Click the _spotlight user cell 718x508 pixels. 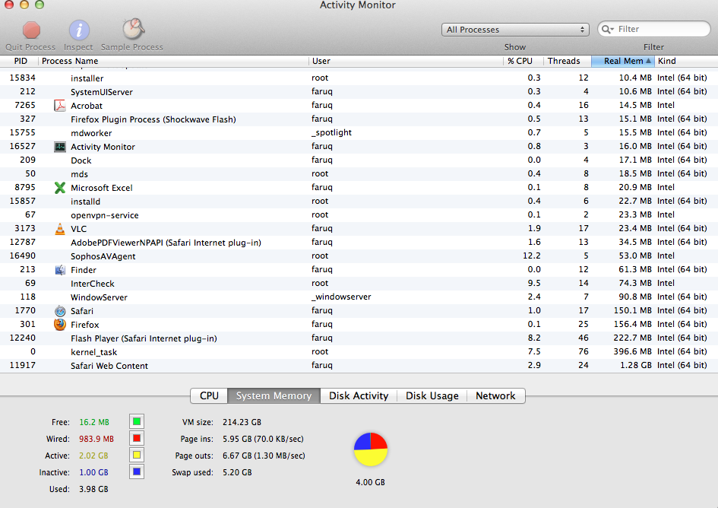(331, 132)
